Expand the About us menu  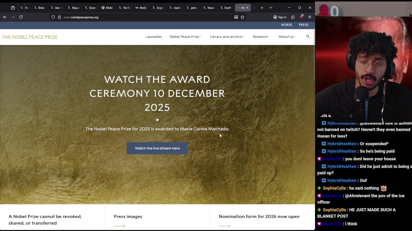[287, 37]
